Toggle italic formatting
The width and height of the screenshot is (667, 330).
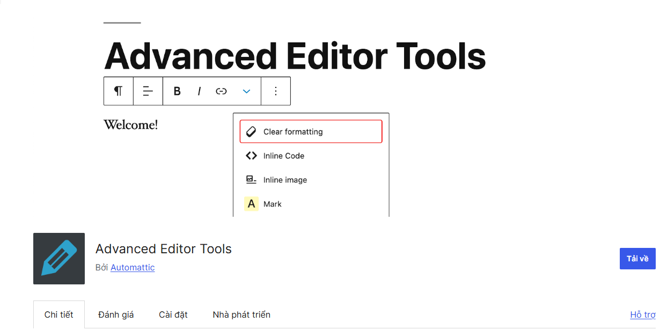(x=199, y=91)
